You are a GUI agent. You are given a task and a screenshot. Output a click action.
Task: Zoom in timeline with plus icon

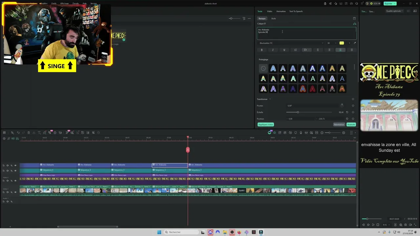[344, 133]
